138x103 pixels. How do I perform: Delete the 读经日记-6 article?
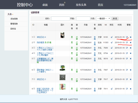pos(131,37)
